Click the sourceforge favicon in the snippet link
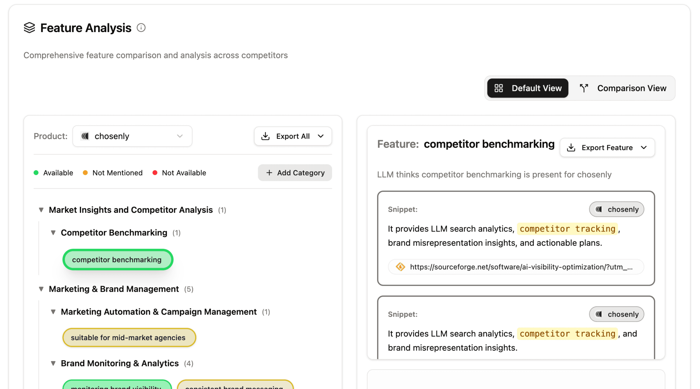 tap(400, 267)
